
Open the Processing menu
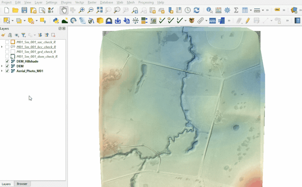pos(146,2)
